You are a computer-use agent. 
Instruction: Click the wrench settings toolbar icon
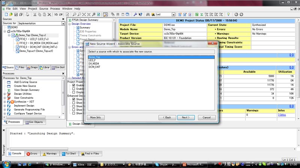click(x=135, y=15)
